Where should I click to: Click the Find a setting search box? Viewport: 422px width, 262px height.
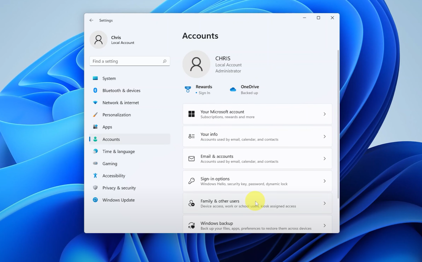coord(127,61)
